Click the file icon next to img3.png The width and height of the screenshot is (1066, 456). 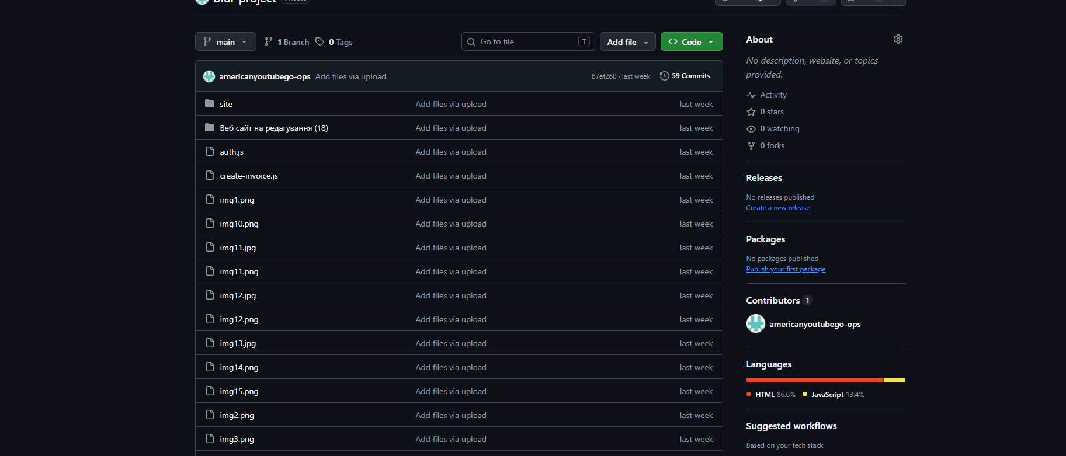[210, 438]
